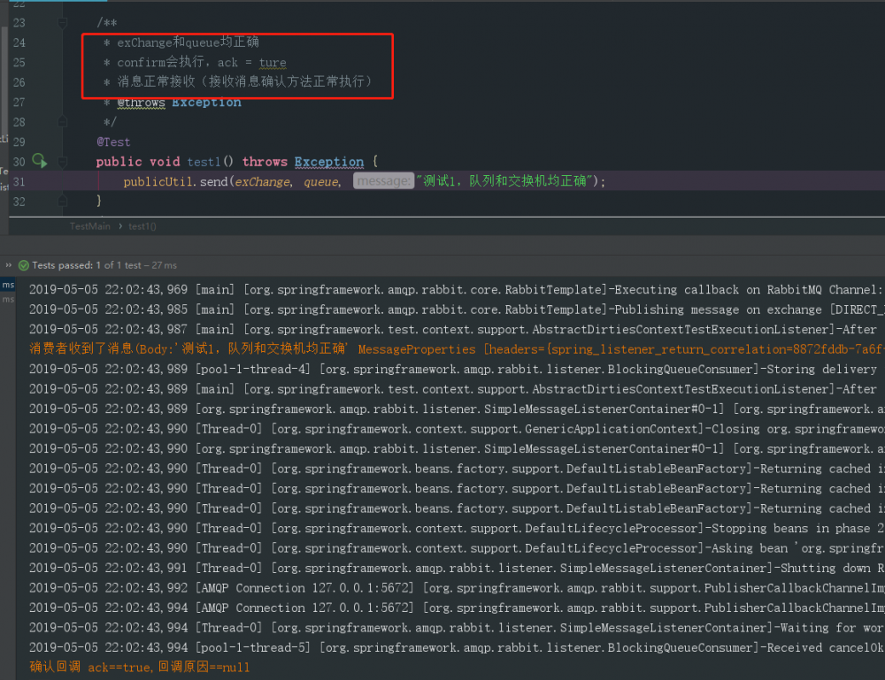Click the comment 'confirm会执行, ack = ture'

[x=202, y=62]
